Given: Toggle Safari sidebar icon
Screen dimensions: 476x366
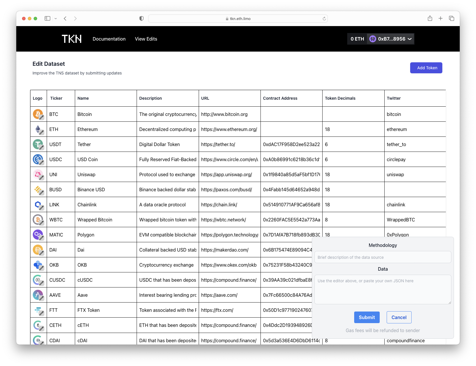Looking at the screenshot, I should (47, 19).
